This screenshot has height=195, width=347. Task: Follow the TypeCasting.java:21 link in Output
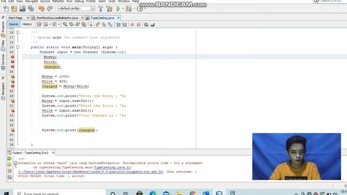coord(112,167)
